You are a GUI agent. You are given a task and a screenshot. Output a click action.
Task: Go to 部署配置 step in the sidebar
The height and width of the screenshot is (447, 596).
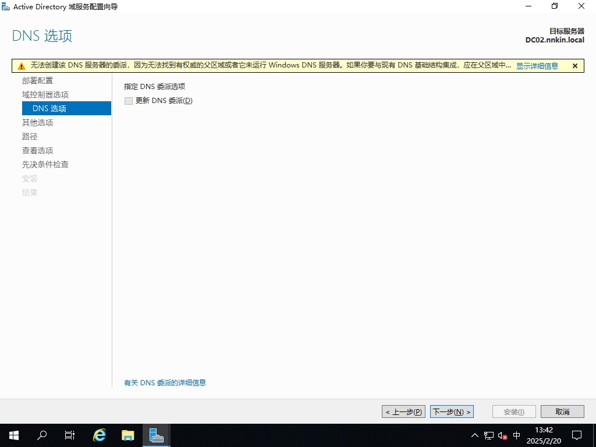click(x=37, y=80)
